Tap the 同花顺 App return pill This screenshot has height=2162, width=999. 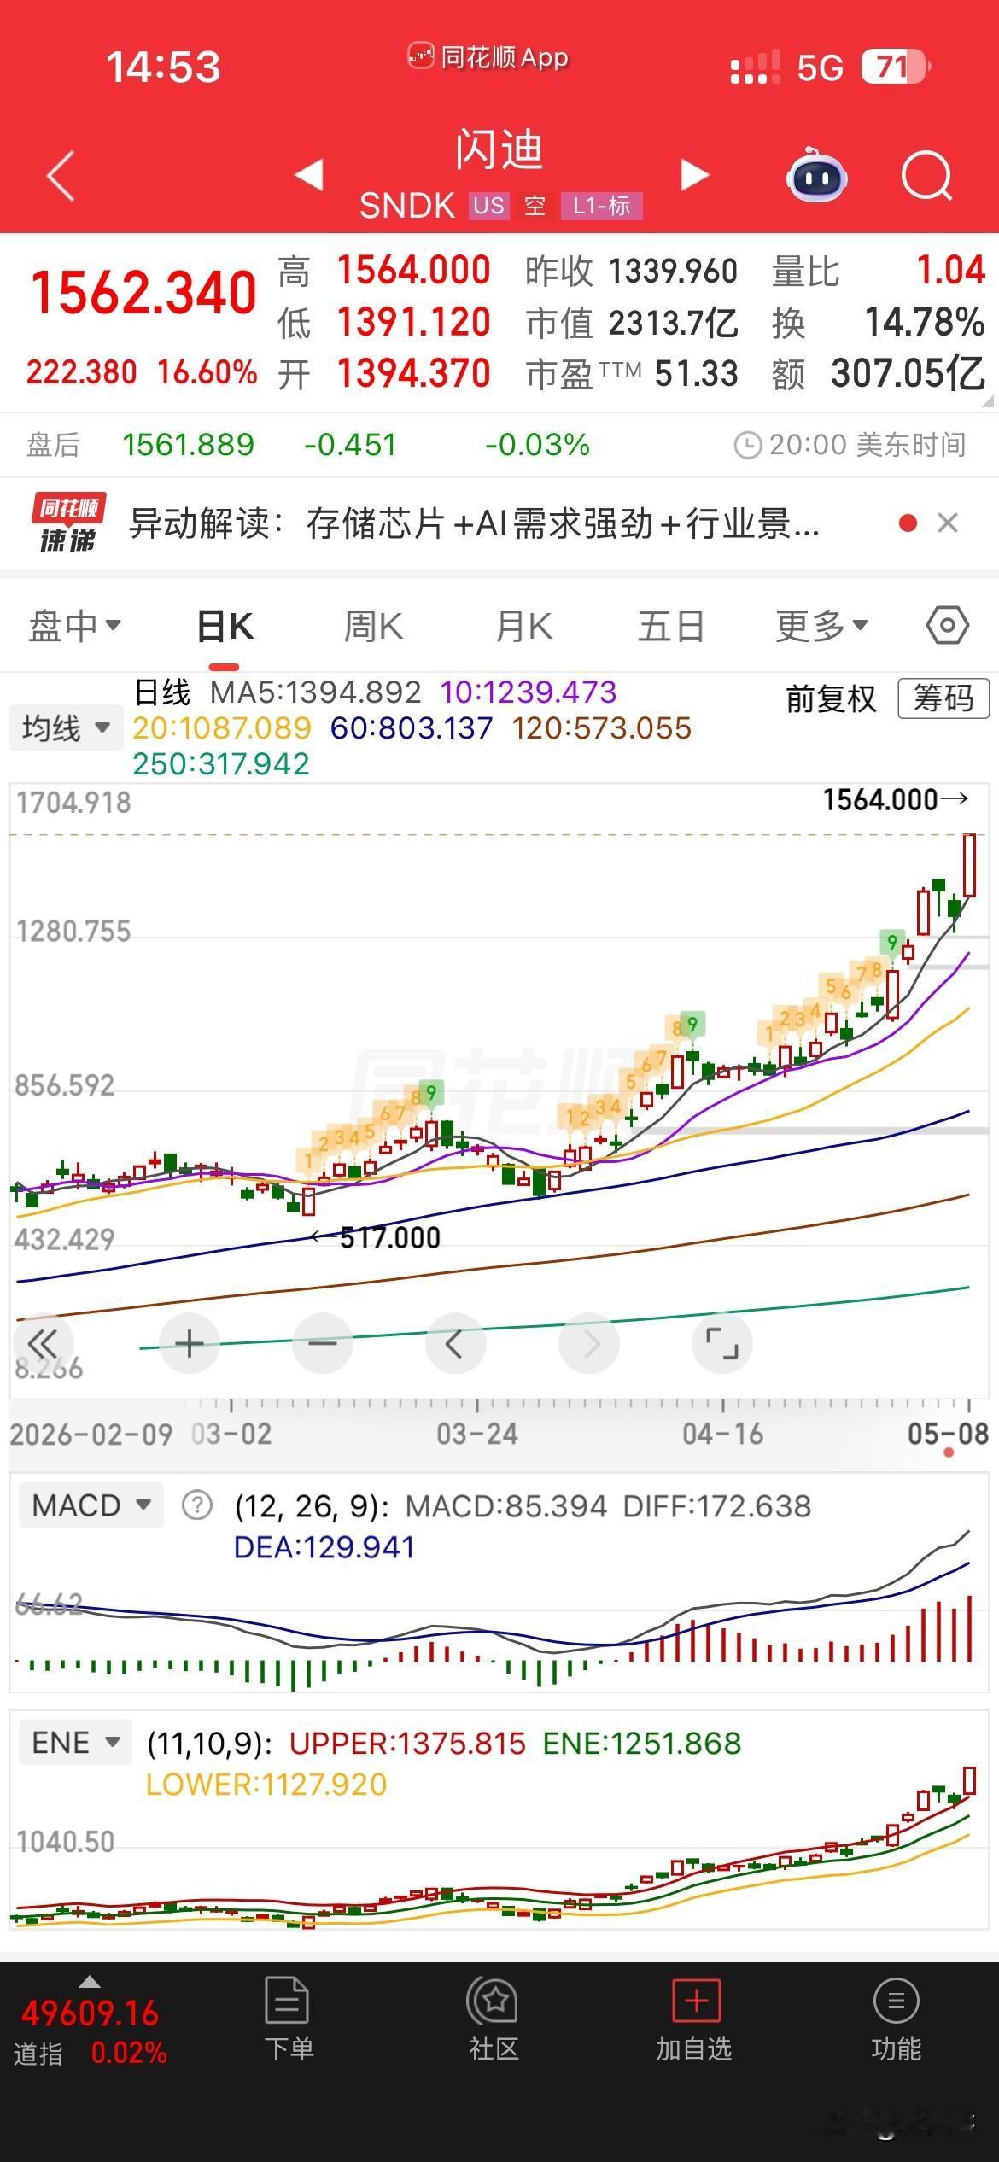488,57
